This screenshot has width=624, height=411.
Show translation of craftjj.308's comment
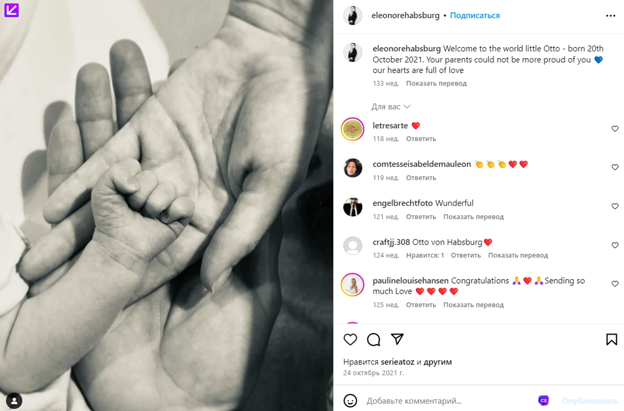(518, 255)
